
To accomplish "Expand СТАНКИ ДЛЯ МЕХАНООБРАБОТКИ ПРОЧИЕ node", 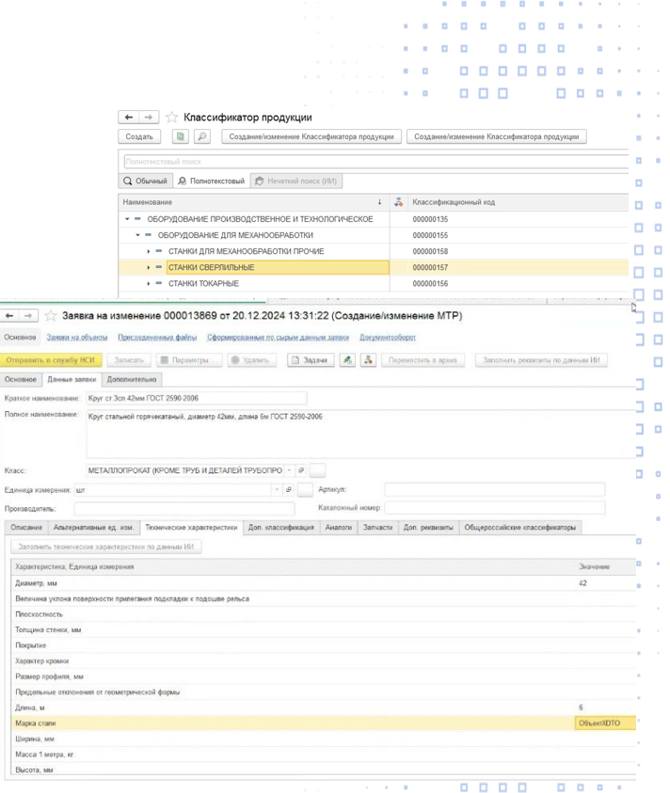I will pos(149,251).
